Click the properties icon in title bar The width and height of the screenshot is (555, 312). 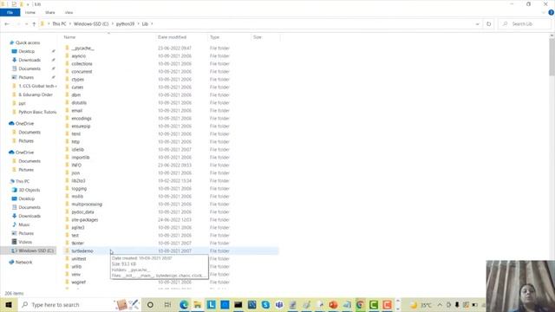point(14,4)
